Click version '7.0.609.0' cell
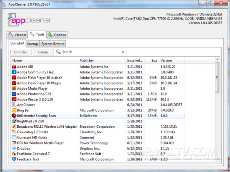Viewport: 230px width, 172px height. [x=167, y=110]
